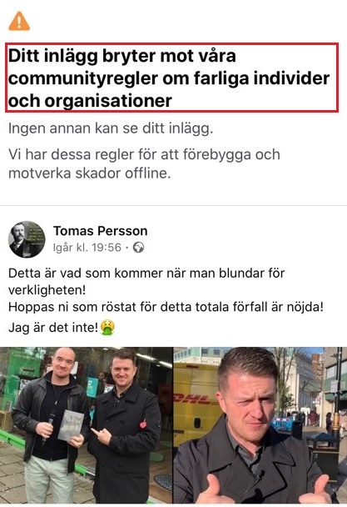Click the line Hoppas ni som röstat
Viewport: 347px width, 507px height.
pos(166,307)
